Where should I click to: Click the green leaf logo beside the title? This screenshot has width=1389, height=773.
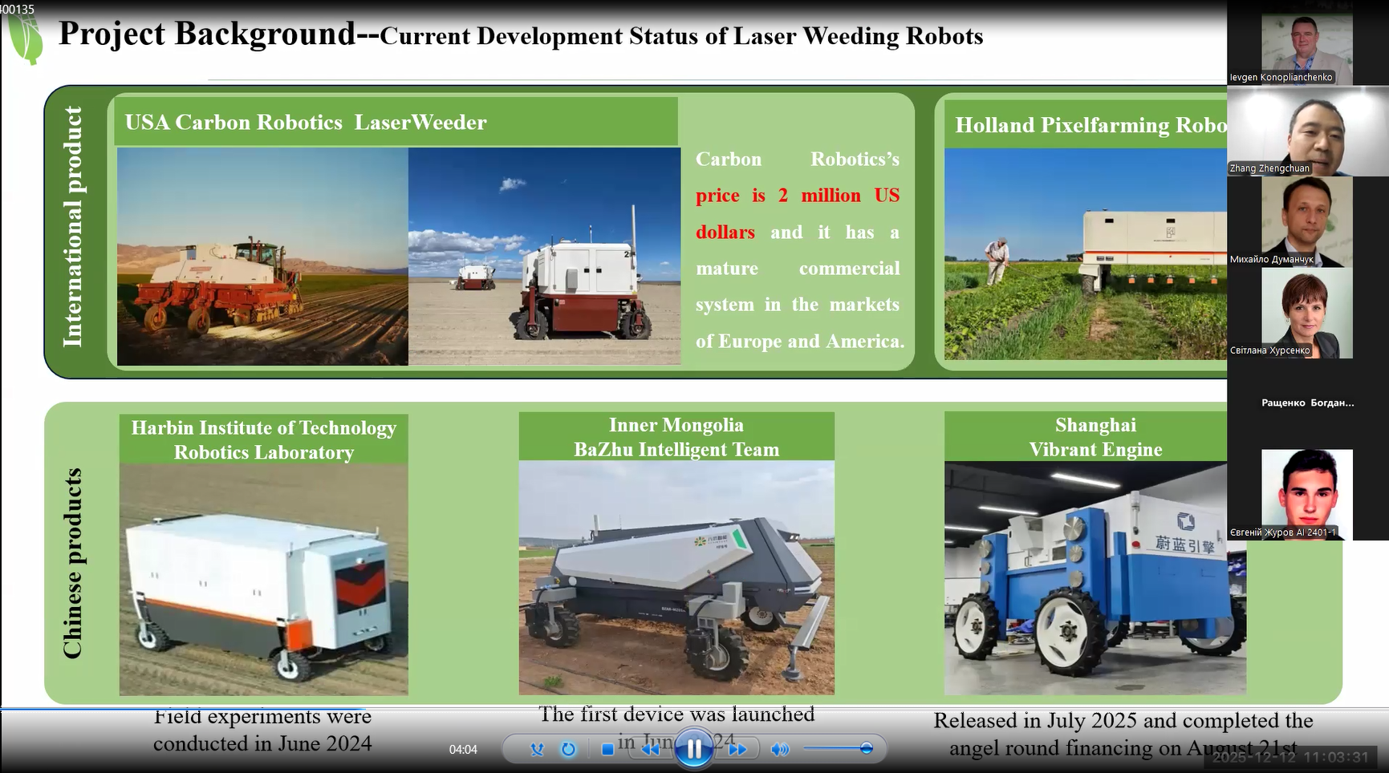point(26,38)
